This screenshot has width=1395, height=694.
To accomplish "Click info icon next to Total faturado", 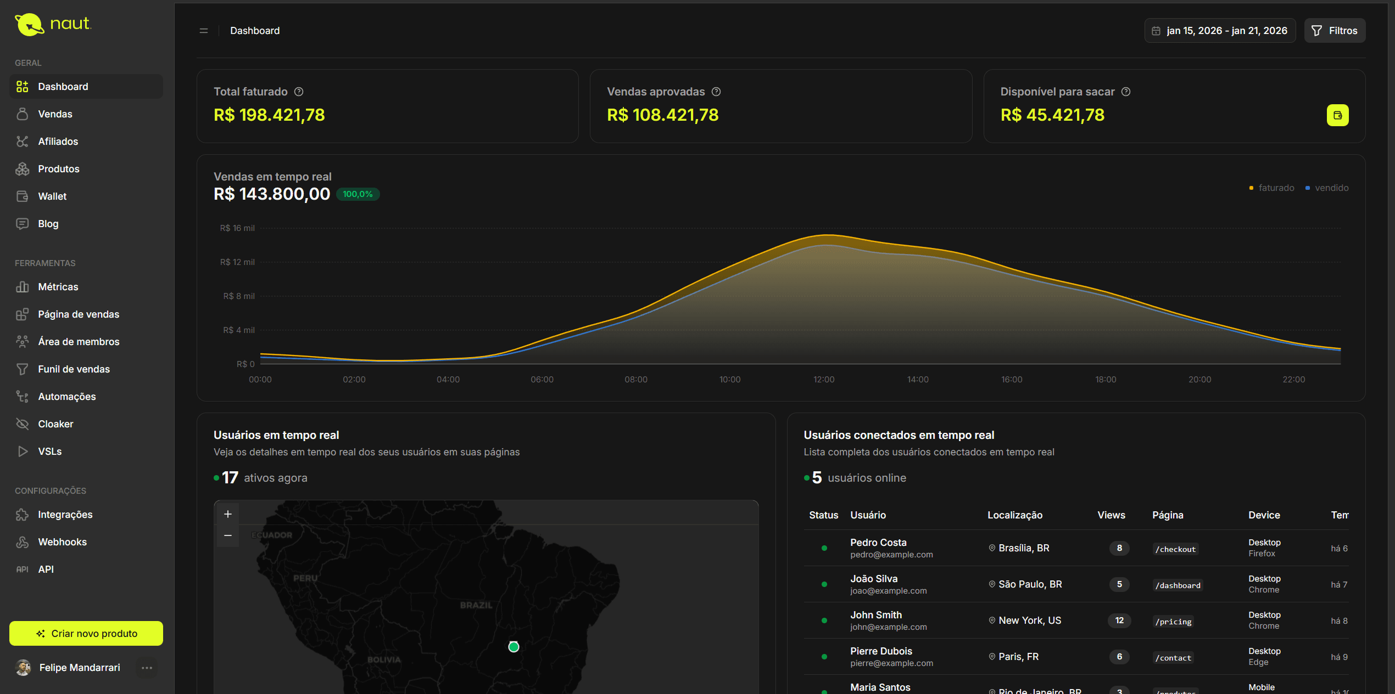I will click(x=299, y=92).
